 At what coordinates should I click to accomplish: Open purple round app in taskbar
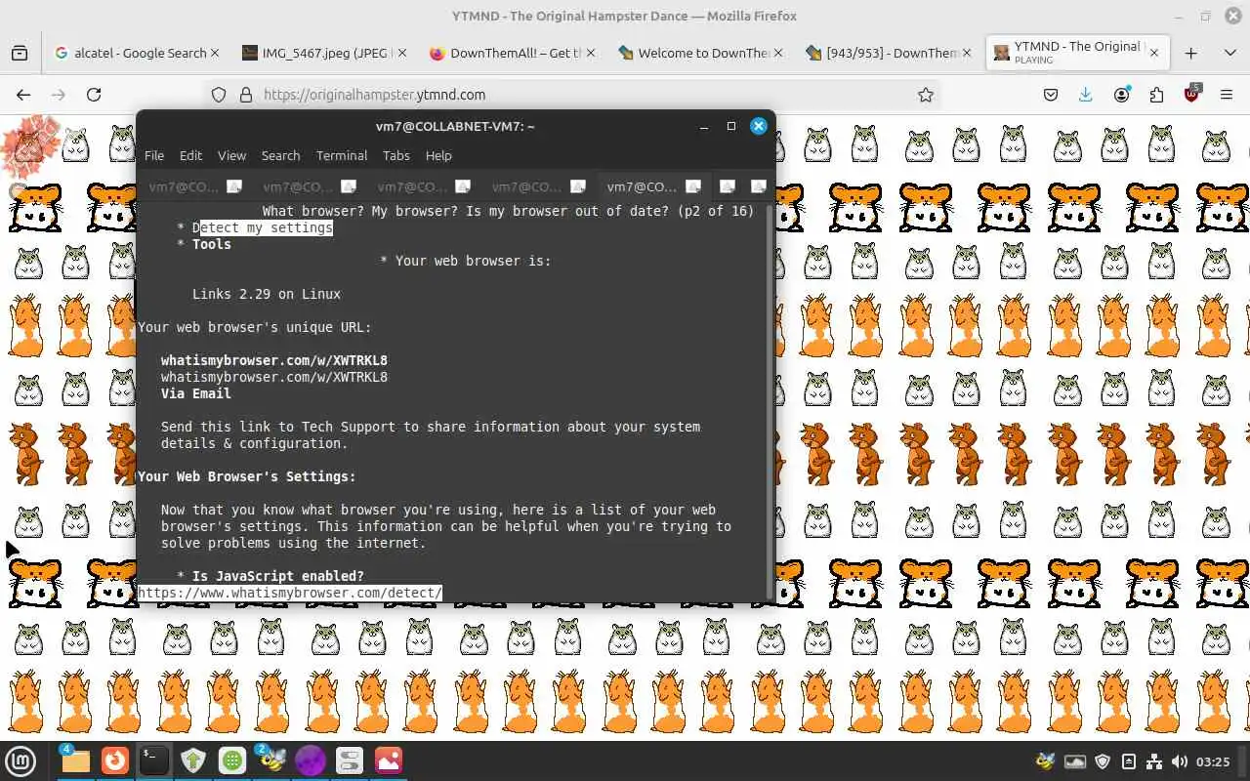pyautogui.click(x=311, y=760)
